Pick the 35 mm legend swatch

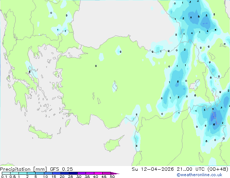coord(90,173)
